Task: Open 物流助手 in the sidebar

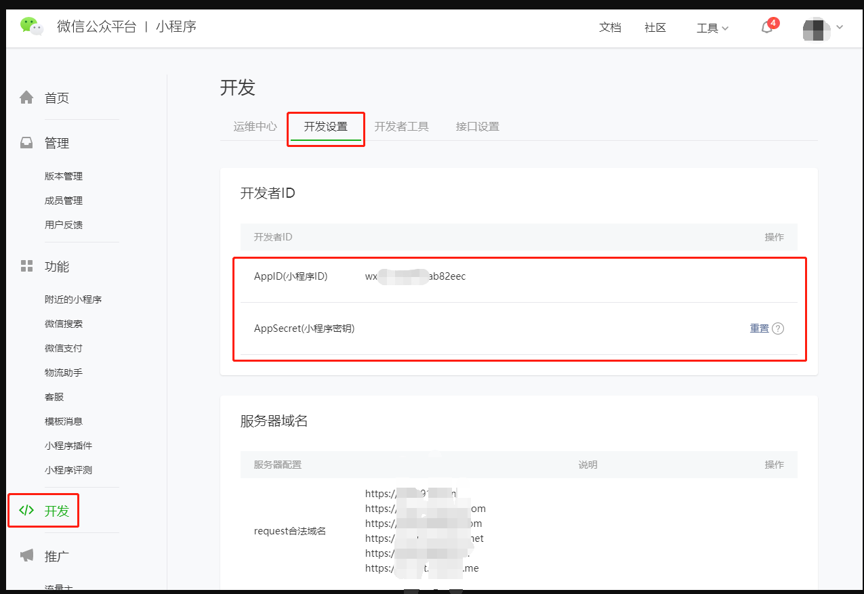Action: [x=64, y=373]
